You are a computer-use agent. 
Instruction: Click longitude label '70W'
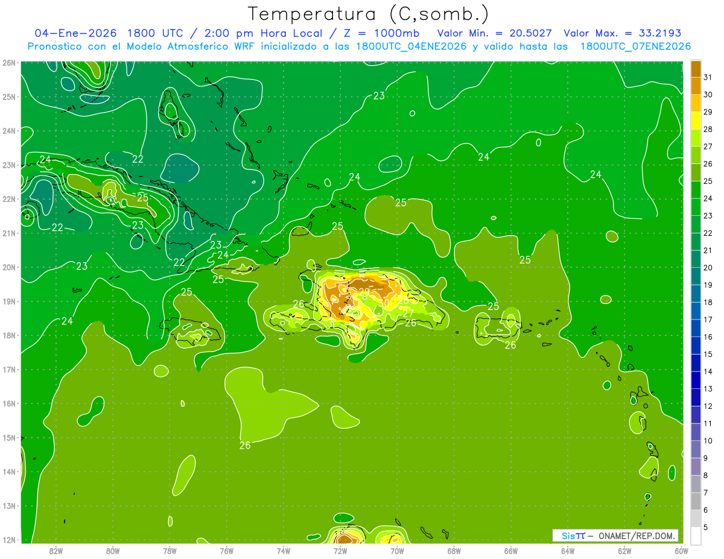pyautogui.click(x=397, y=551)
